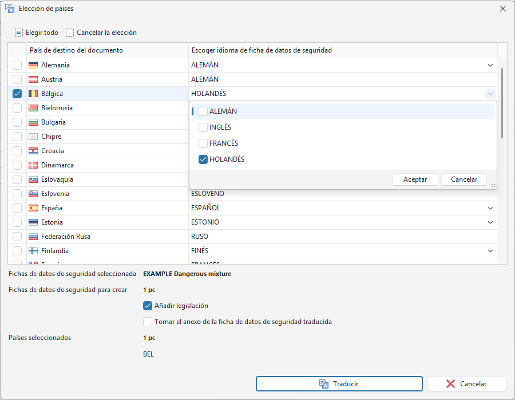Click Cancelar in the language popup
Image resolution: width=515 pixels, height=400 pixels.
pos(463,179)
